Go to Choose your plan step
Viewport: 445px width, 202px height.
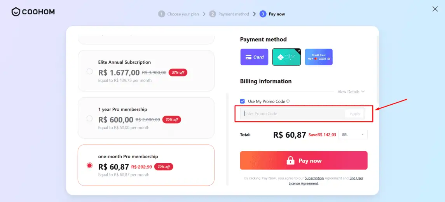[x=178, y=14]
